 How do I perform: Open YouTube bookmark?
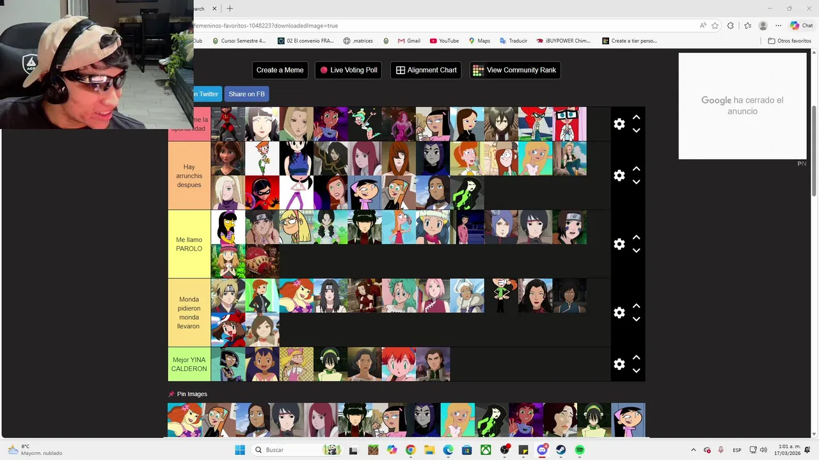444,41
